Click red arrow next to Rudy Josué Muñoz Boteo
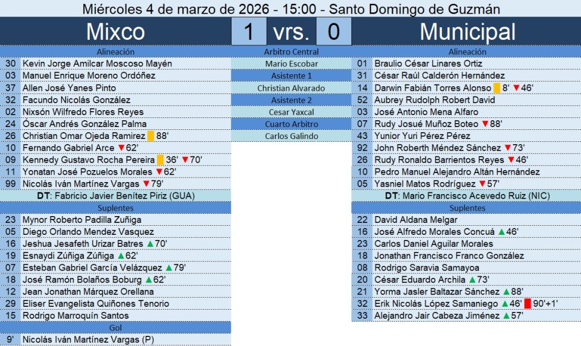 [x=485, y=124]
